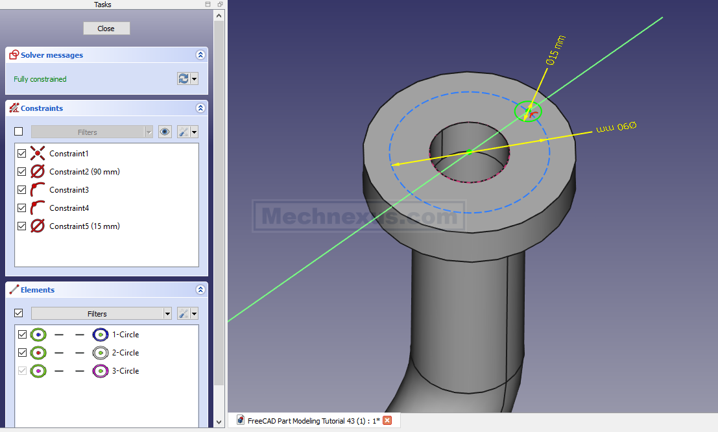Switch to FreeCAD Part Modeling Tutorial 43 tab
Screen dimensions: 718x432
click(308, 420)
